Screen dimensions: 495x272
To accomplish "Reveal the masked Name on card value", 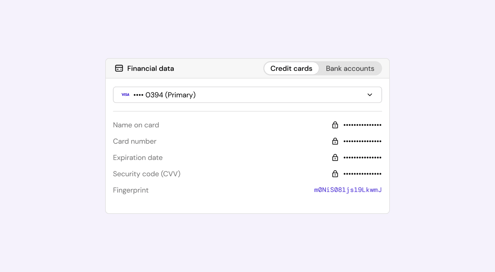I will tap(362, 125).
